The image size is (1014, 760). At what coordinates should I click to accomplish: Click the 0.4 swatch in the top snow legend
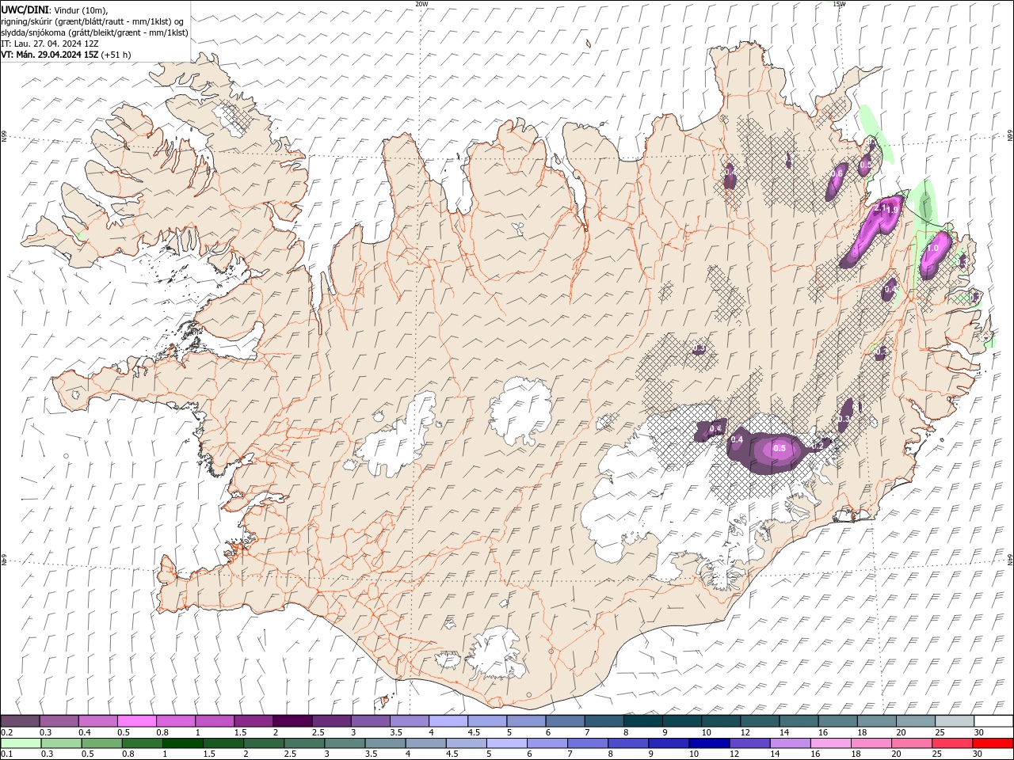click(97, 721)
